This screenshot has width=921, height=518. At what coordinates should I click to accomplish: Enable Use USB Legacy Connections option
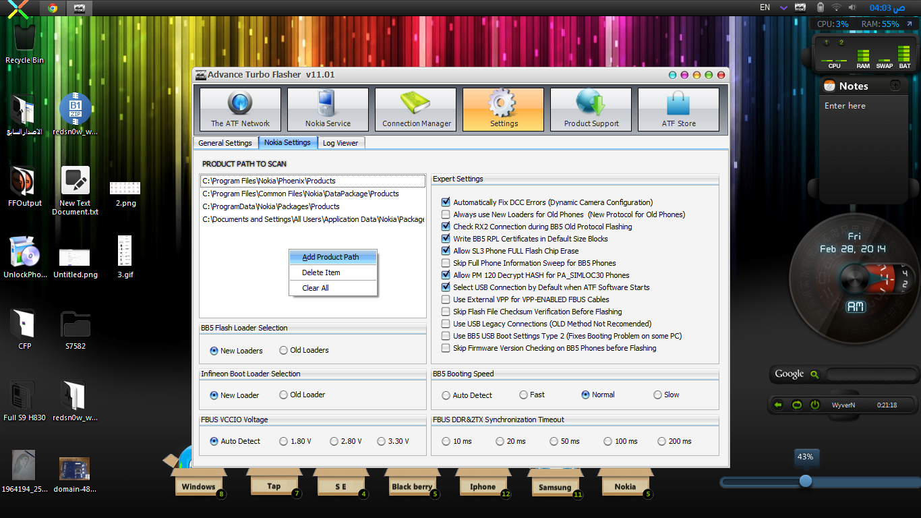(x=446, y=324)
